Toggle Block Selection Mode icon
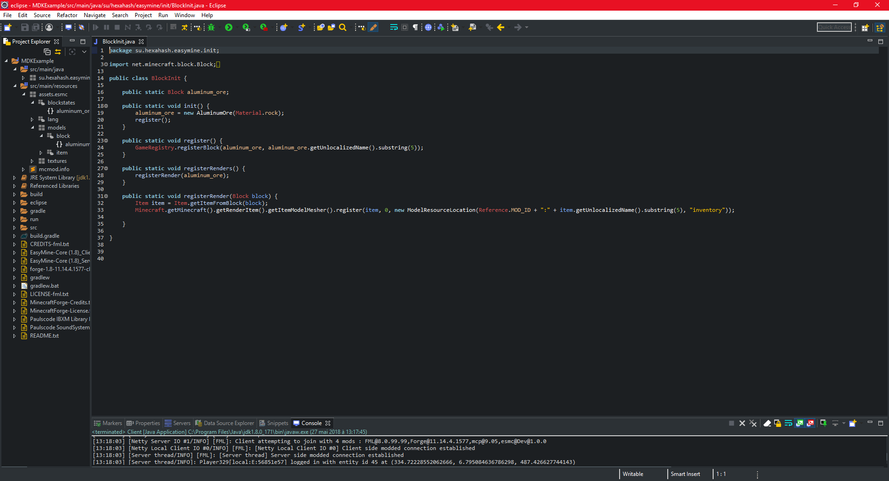The height and width of the screenshot is (481, 889). point(405,27)
